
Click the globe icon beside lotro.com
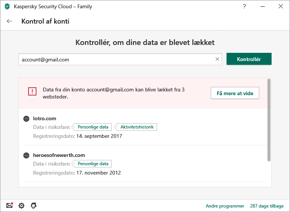pyautogui.click(x=26, y=119)
